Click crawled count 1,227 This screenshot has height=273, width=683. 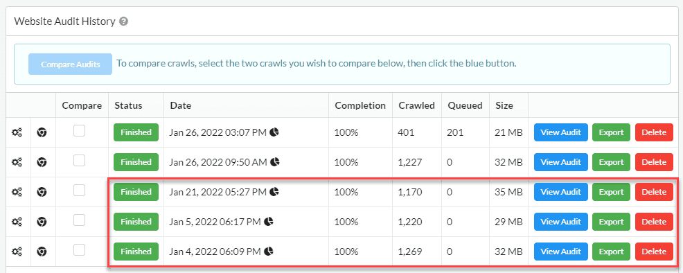pyautogui.click(x=410, y=162)
